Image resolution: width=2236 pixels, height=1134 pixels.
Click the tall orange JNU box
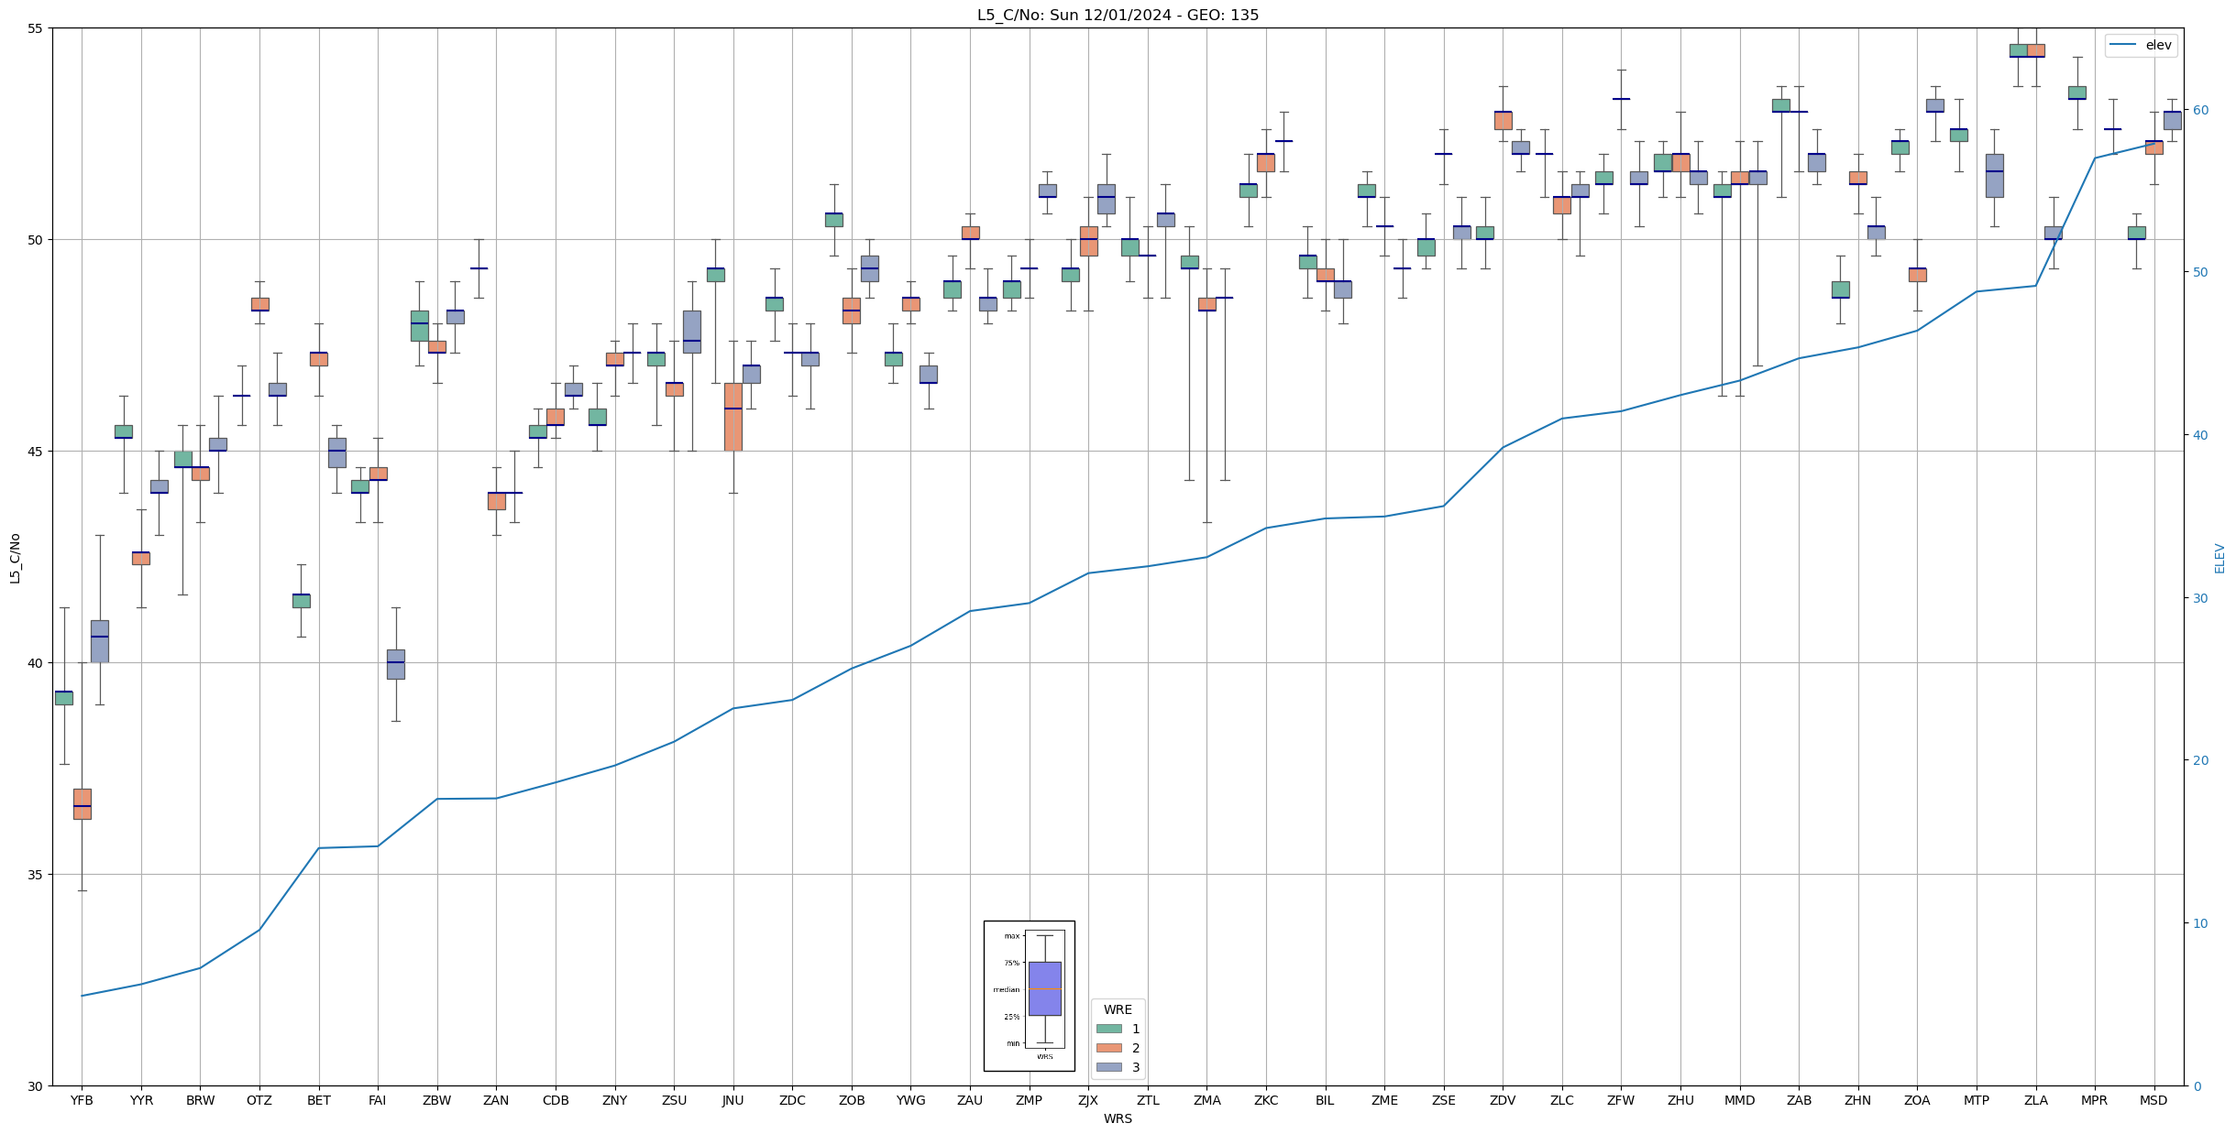coord(732,417)
